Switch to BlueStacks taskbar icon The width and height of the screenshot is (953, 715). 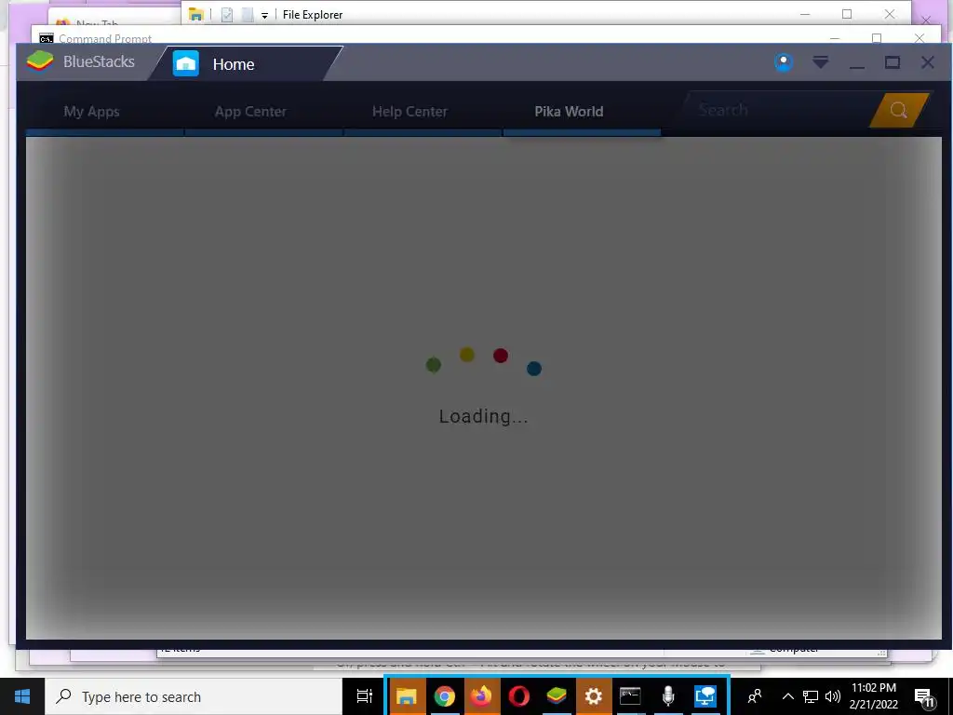click(x=557, y=696)
